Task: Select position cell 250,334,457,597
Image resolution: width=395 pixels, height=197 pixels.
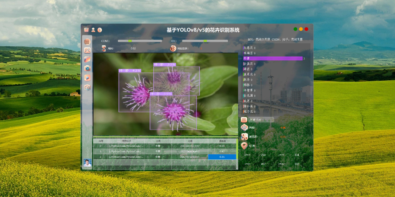Action: pos(190,146)
